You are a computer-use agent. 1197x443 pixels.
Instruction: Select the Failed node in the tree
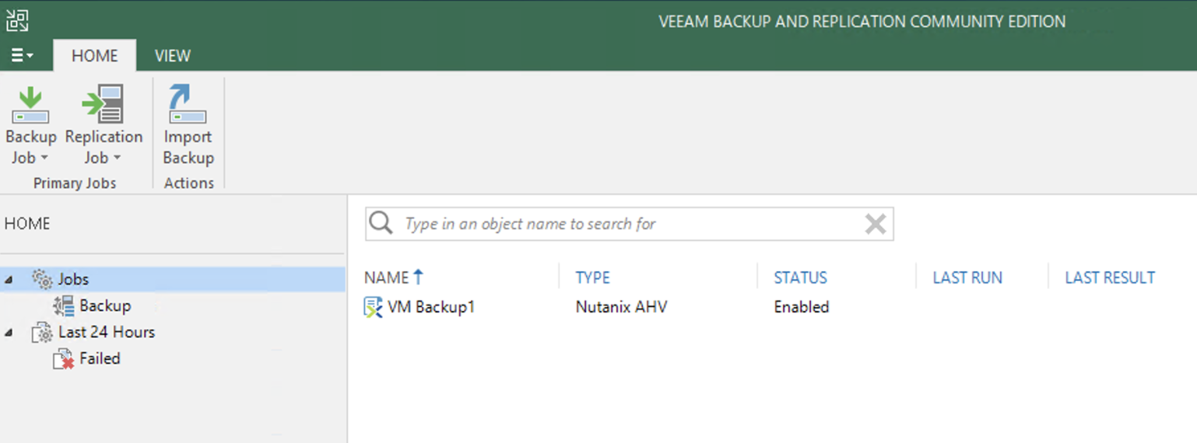(x=100, y=358)
